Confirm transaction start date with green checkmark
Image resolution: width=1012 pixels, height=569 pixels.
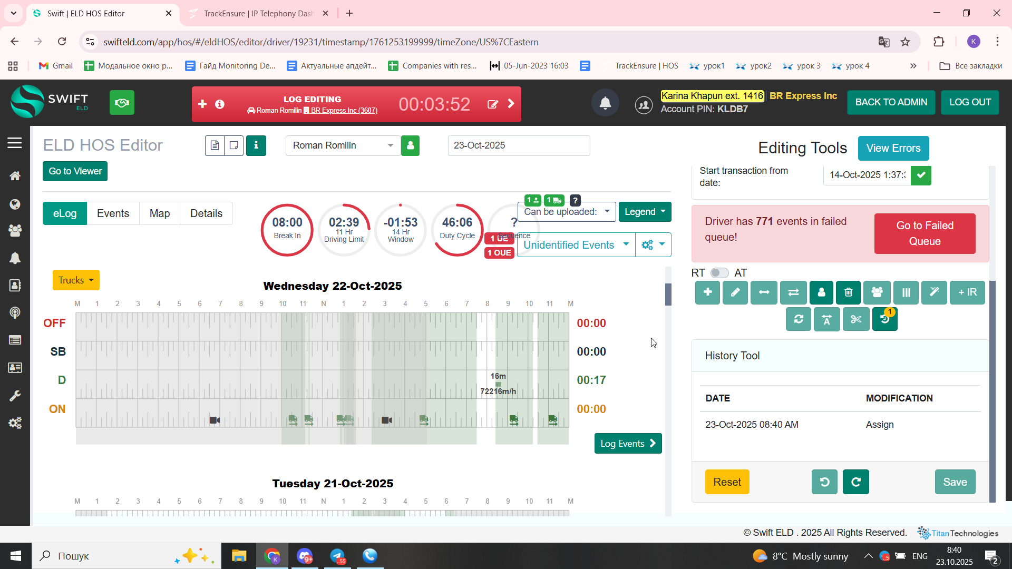(921, 175)
